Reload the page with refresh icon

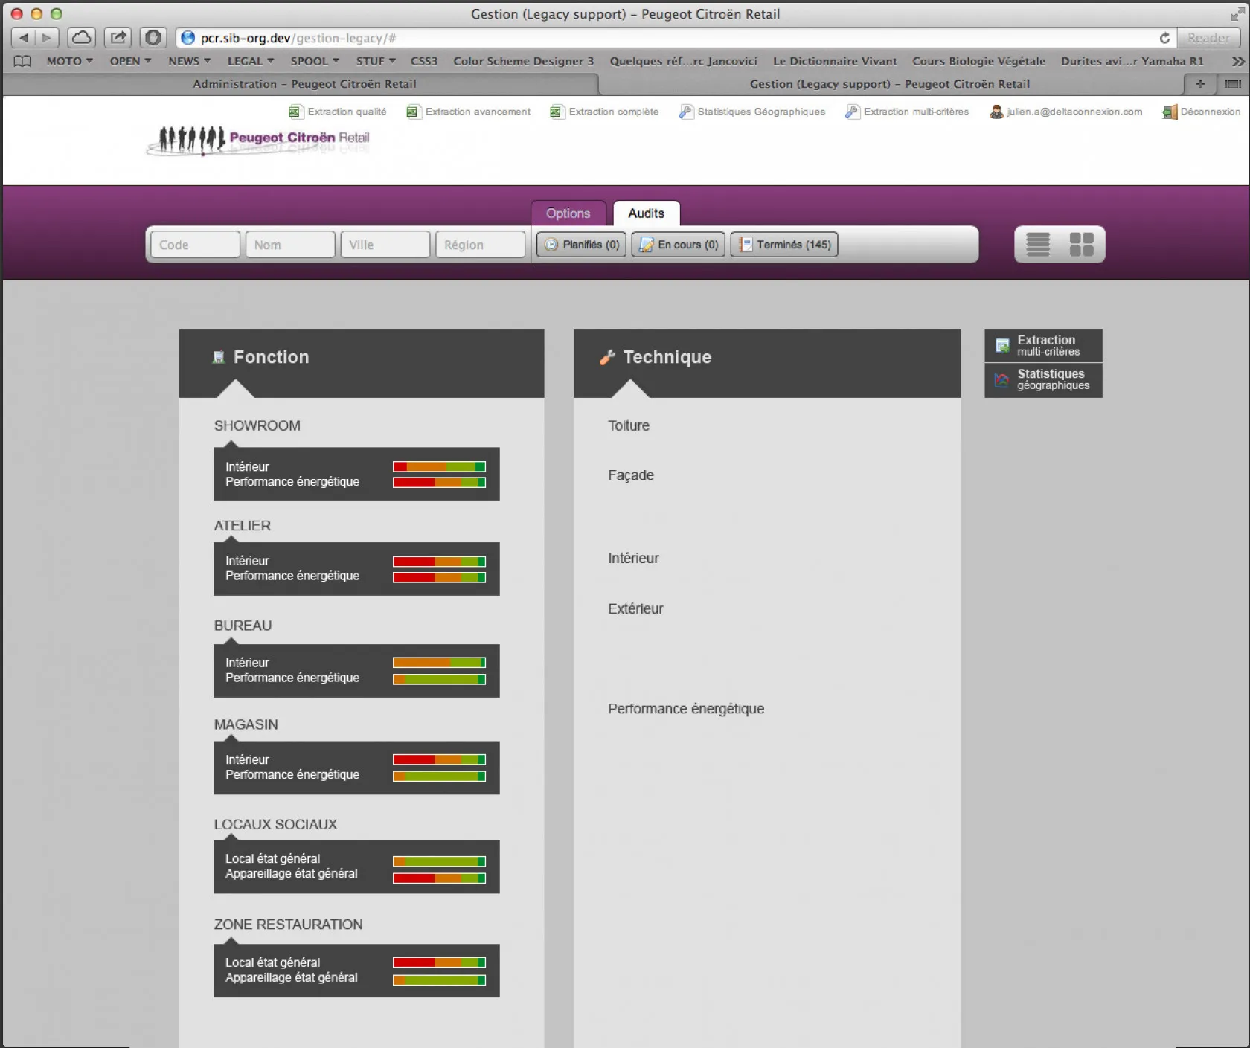click(x=1164, y=38)
